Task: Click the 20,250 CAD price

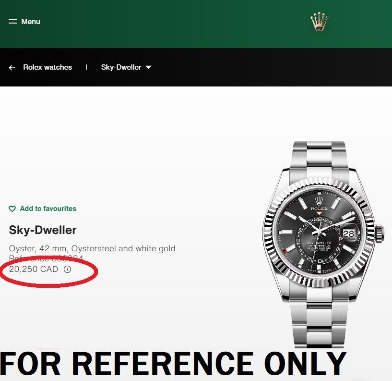Action: point(34,269)
